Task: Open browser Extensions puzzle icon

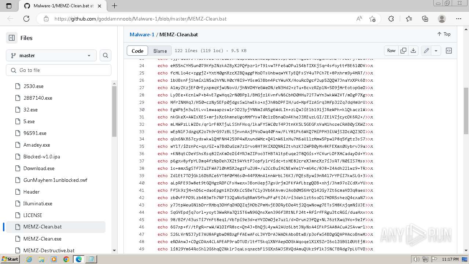Action: (x=391, y=19)
